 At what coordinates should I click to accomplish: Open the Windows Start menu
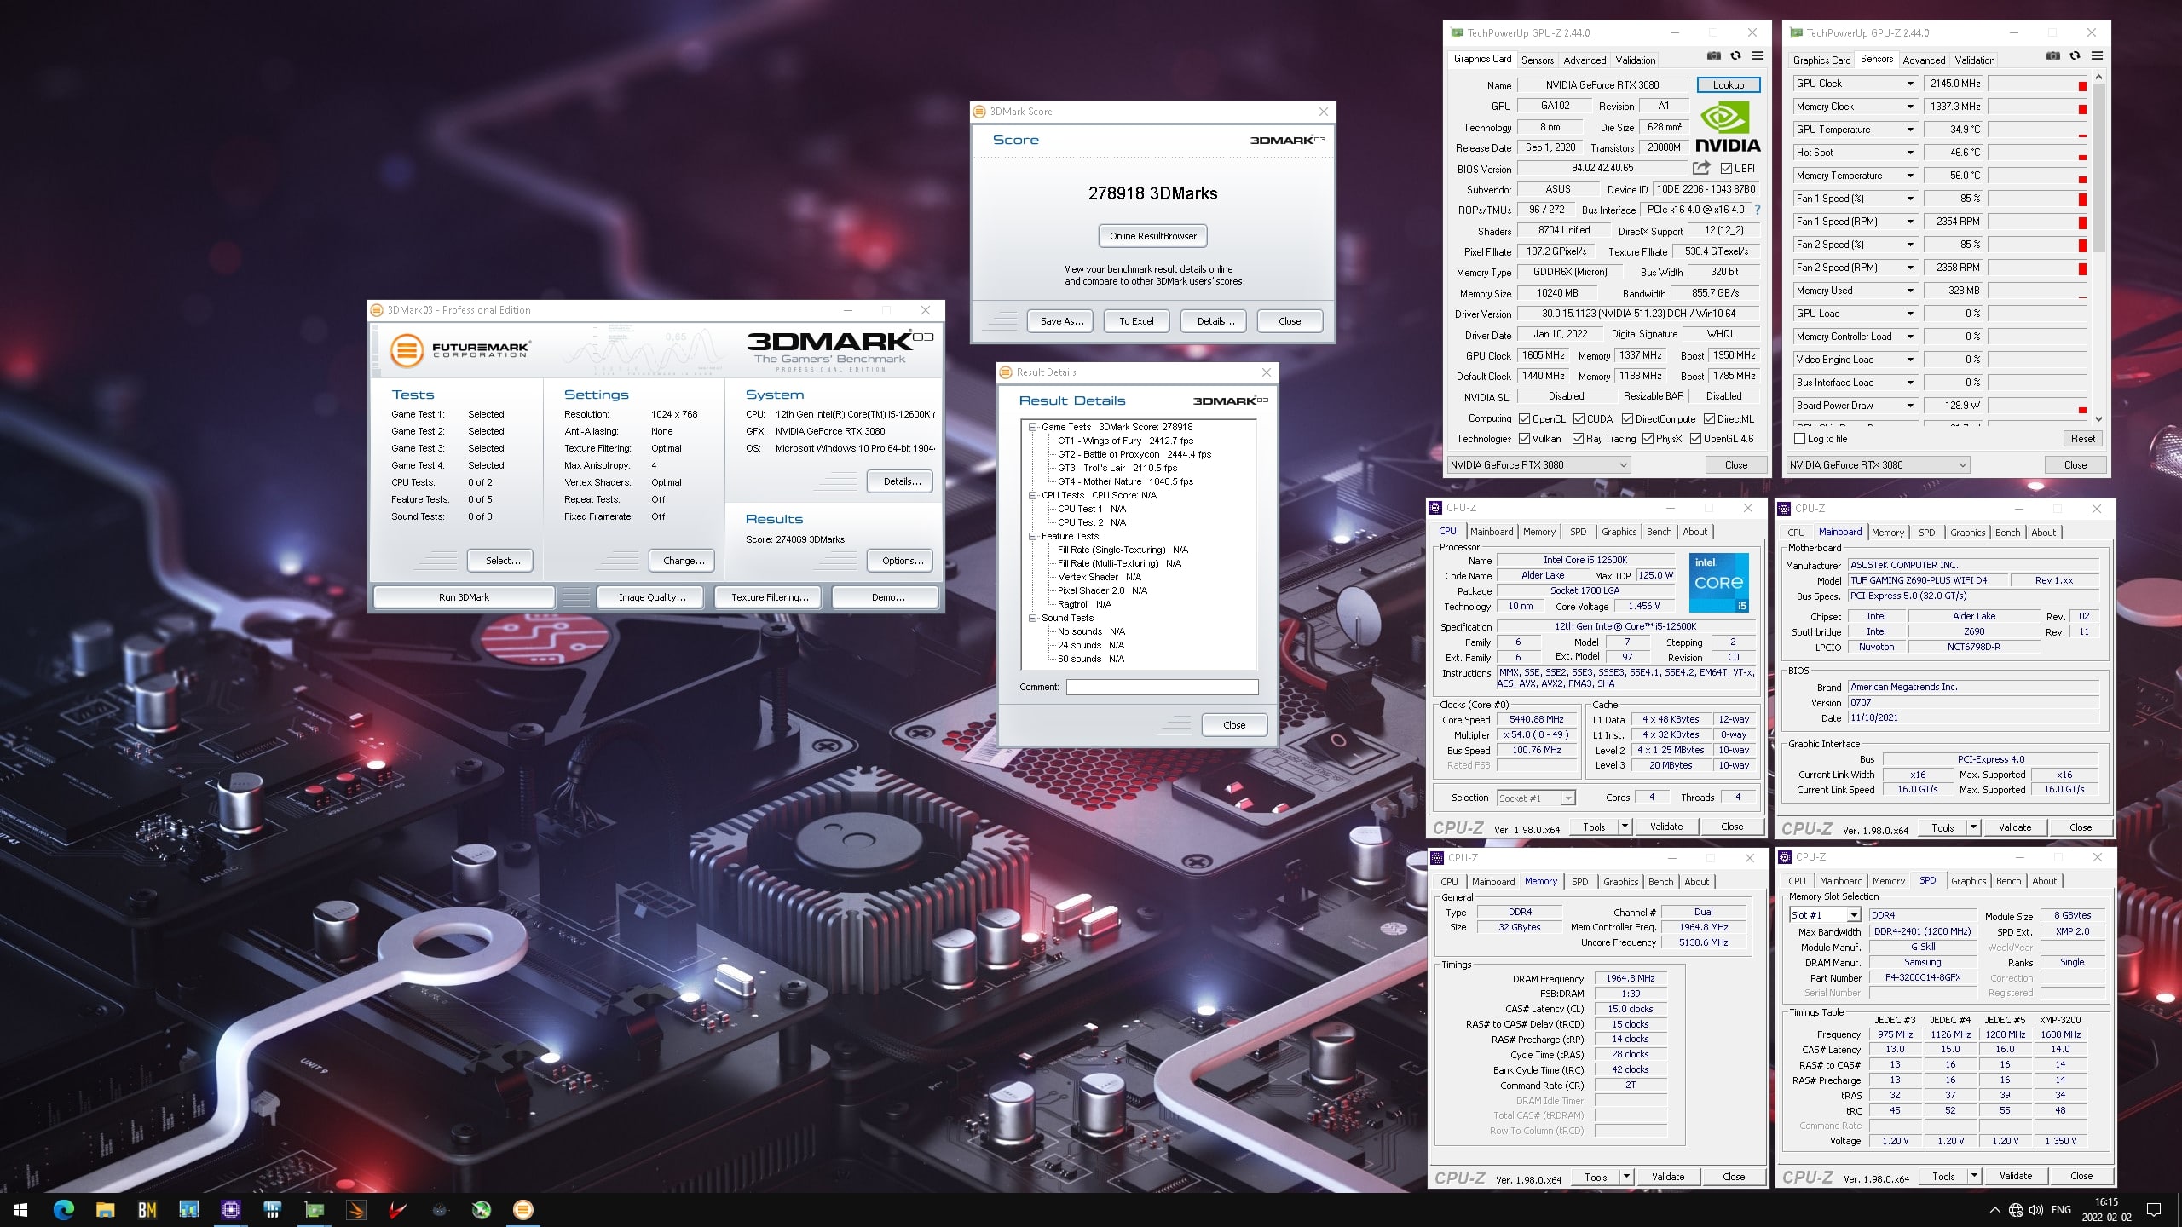coord(20,1209)
